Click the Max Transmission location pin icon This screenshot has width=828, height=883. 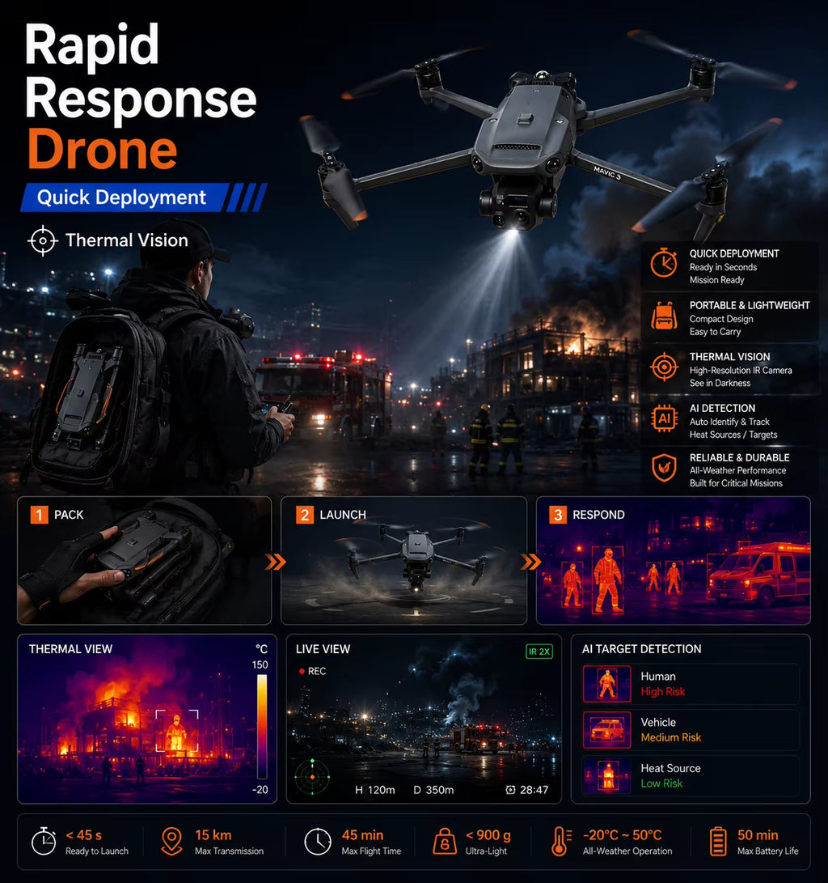(x=171, y=842)
